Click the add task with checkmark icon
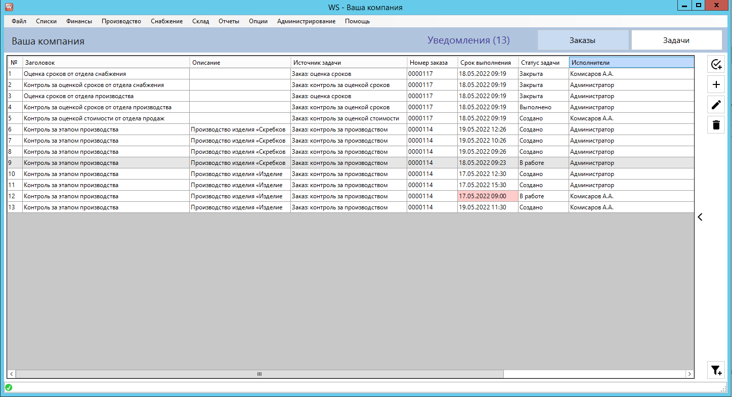The width and height of the screenshot is (732, 397). point(716,64)
